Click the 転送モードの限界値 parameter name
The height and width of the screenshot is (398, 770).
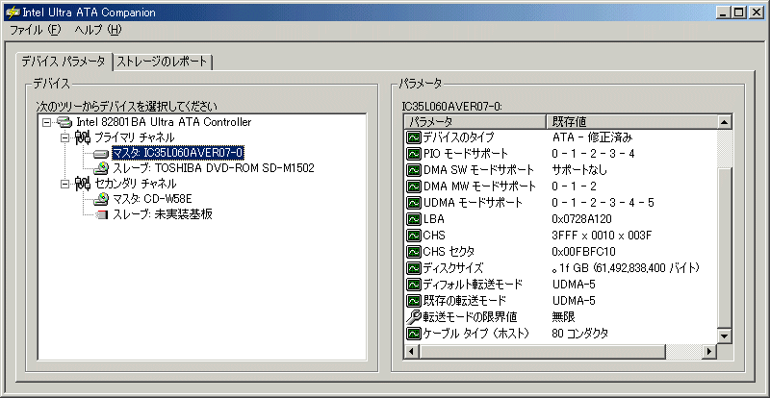(x=470, y=317)
